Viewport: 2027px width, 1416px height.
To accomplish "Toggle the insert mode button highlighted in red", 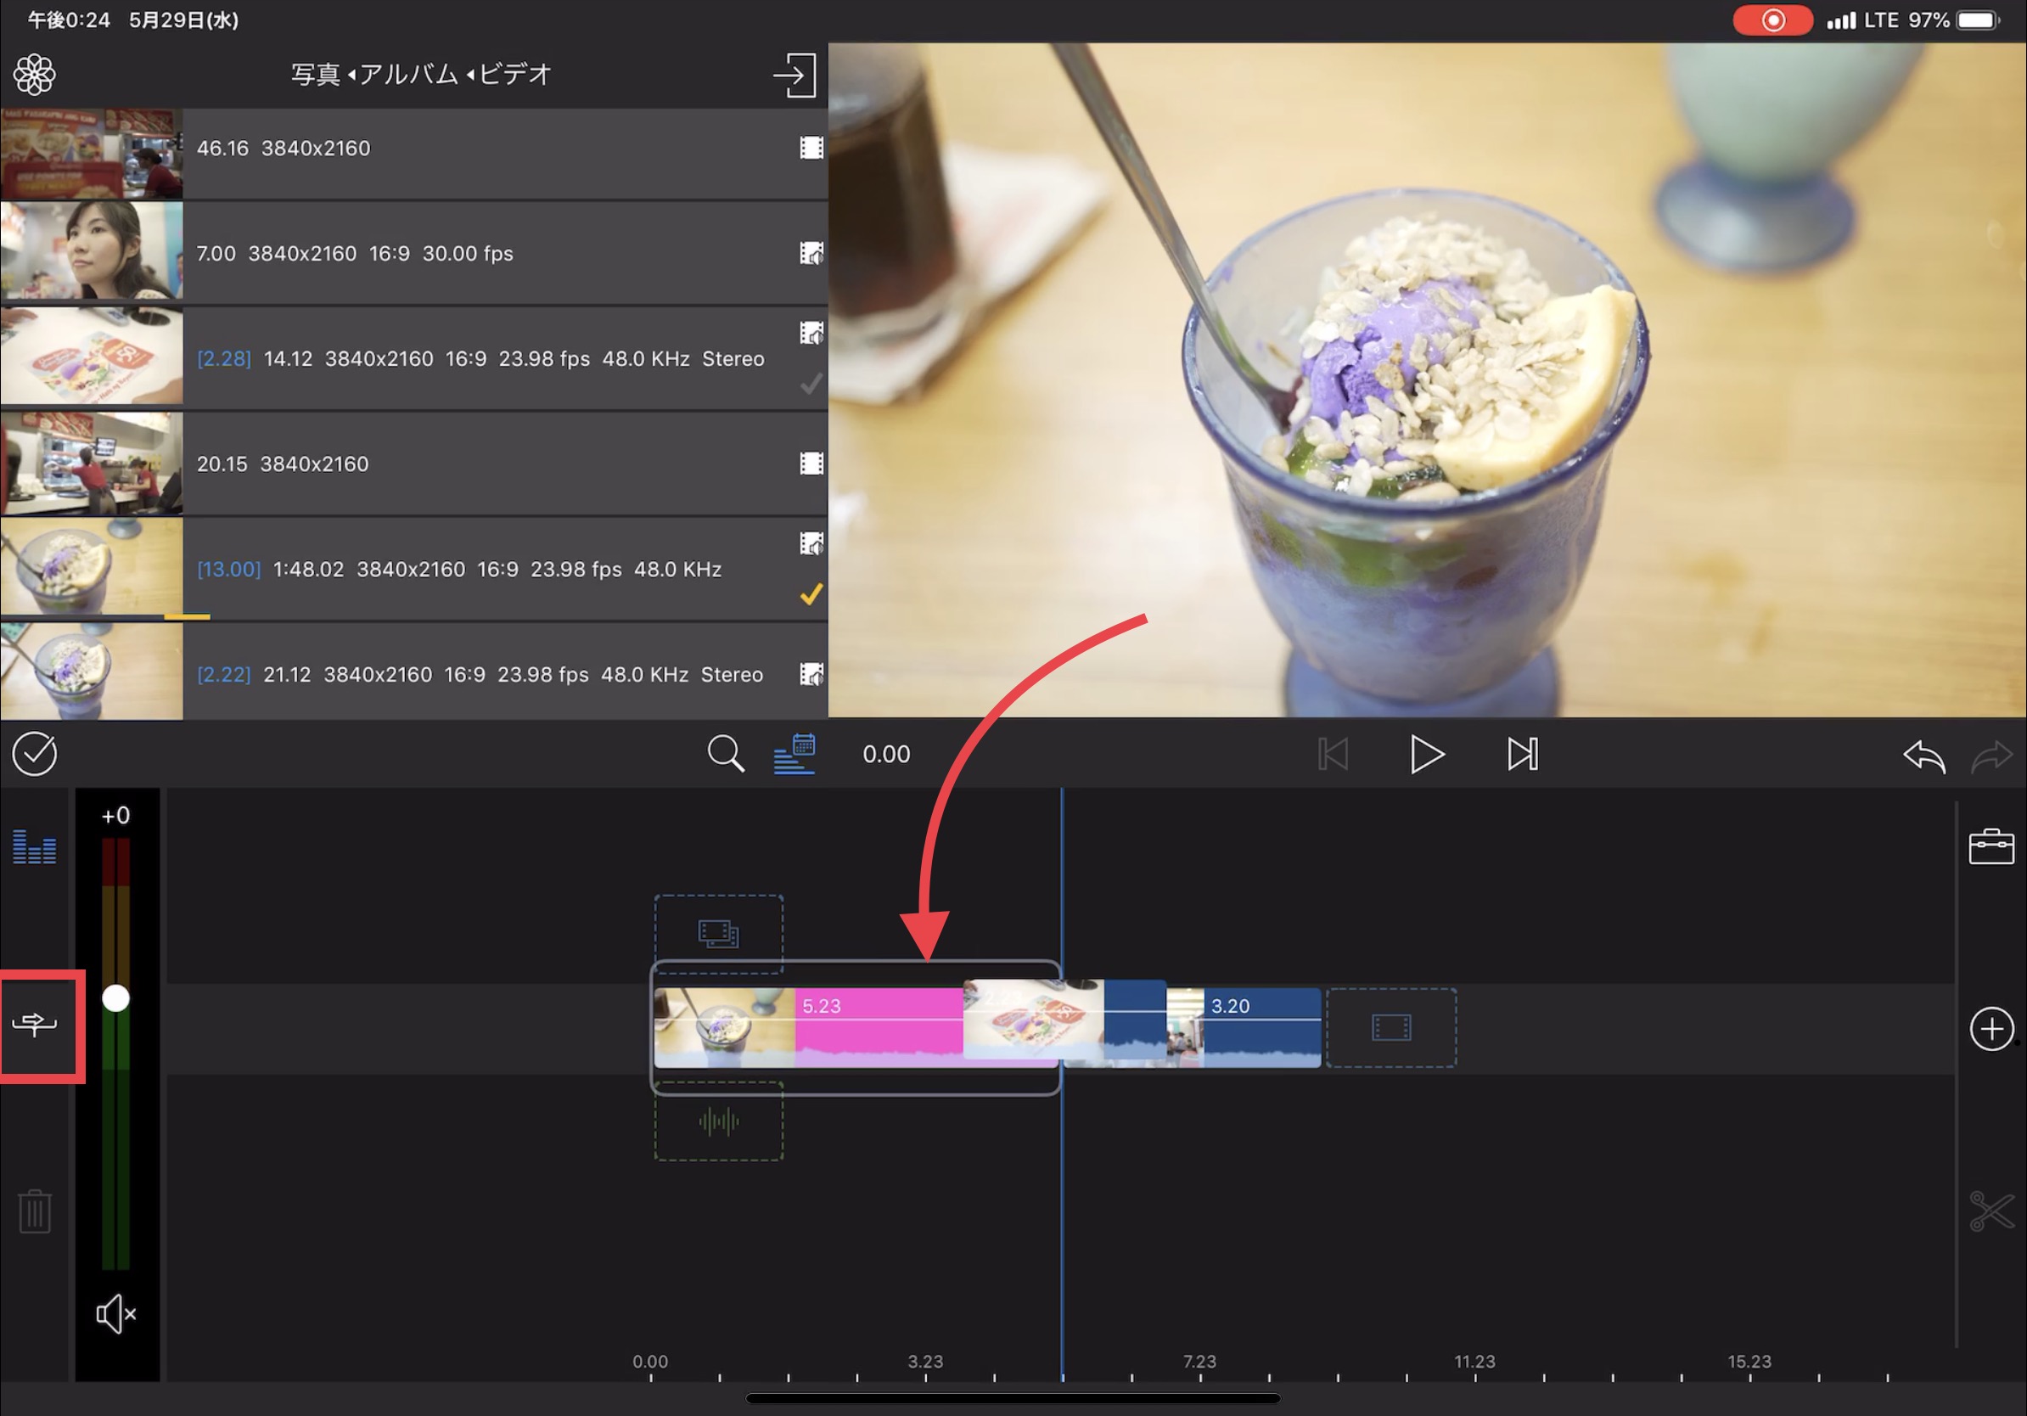I will [36, 1024].
